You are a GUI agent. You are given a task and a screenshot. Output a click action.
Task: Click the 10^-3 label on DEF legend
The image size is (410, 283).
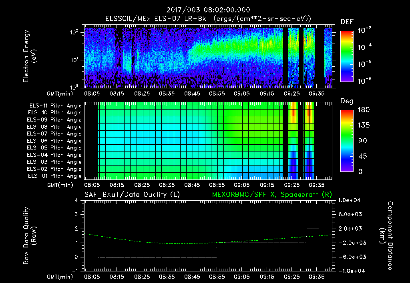point(365,30)
